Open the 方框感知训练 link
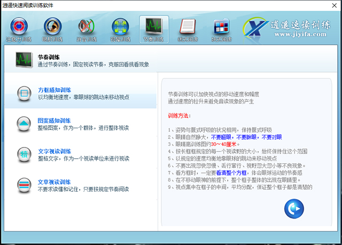 (55, 90)
